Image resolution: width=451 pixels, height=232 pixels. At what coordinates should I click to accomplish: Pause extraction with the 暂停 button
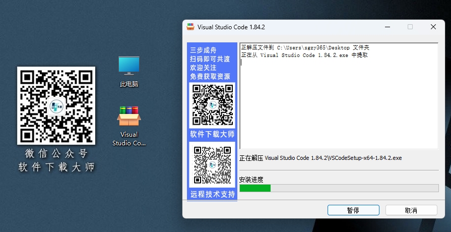[x=353, y=210]
